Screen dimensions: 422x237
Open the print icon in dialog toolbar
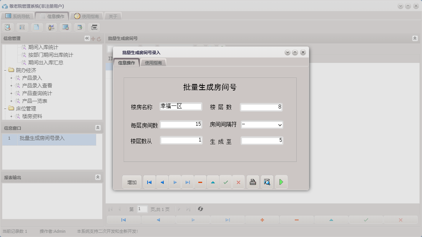click(x=253, y=182)
